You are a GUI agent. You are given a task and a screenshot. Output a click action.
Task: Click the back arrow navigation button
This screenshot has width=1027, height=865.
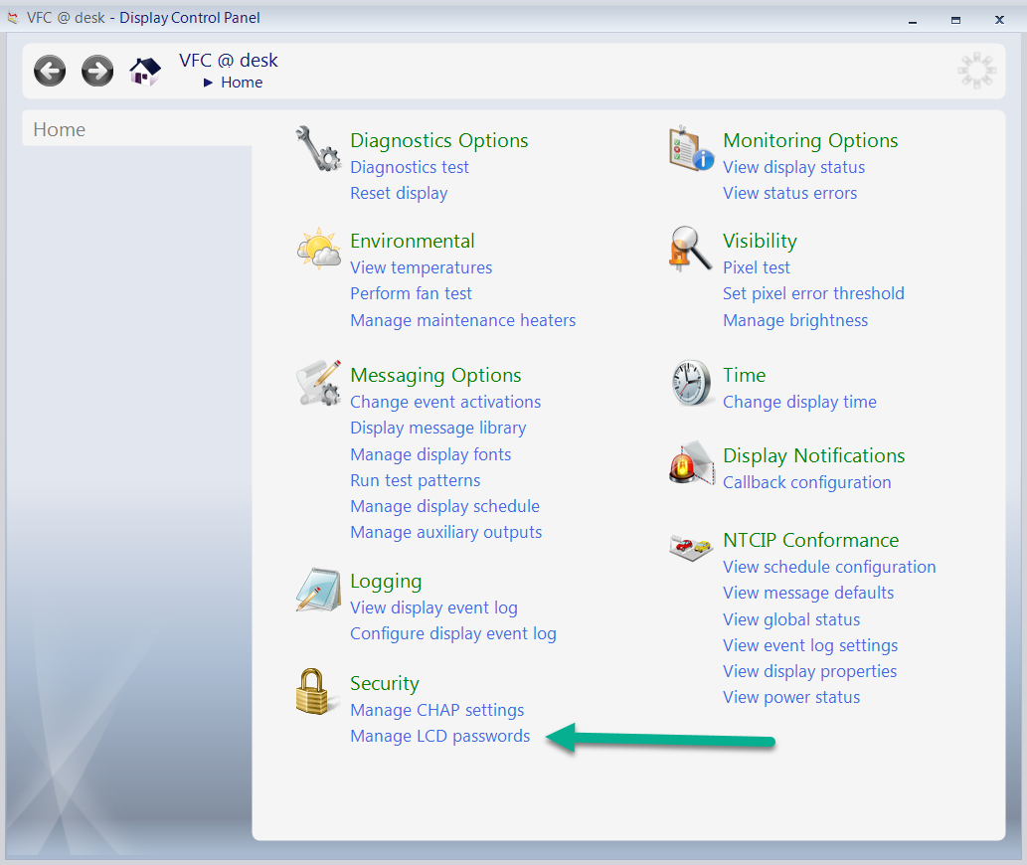pos(50,71)
